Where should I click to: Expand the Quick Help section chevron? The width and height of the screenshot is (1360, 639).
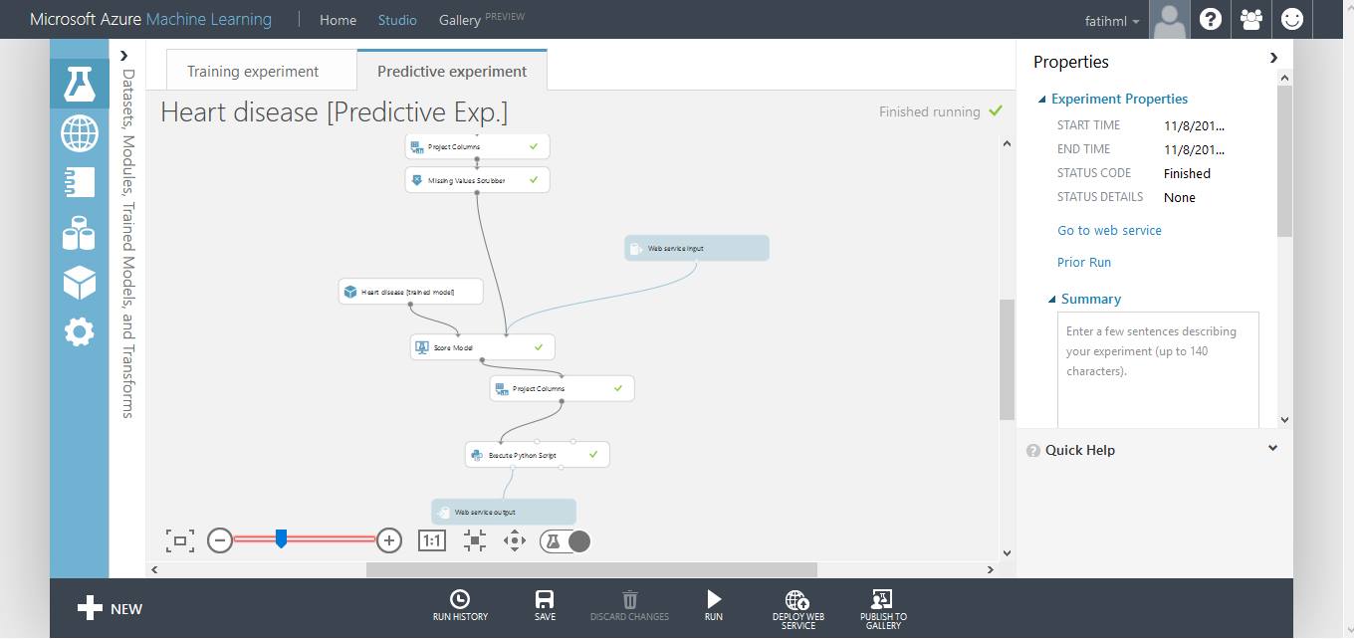pos(1272,449)
